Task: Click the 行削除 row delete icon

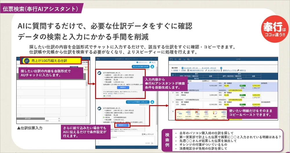Action: click(x=197, y=113)
